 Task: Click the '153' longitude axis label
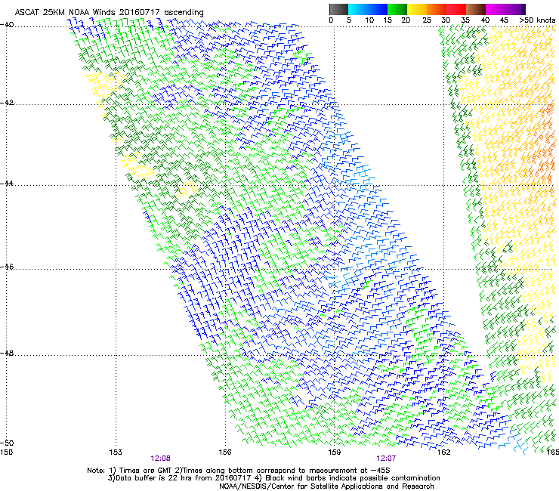pyautogui.click(x=116, y=452)
